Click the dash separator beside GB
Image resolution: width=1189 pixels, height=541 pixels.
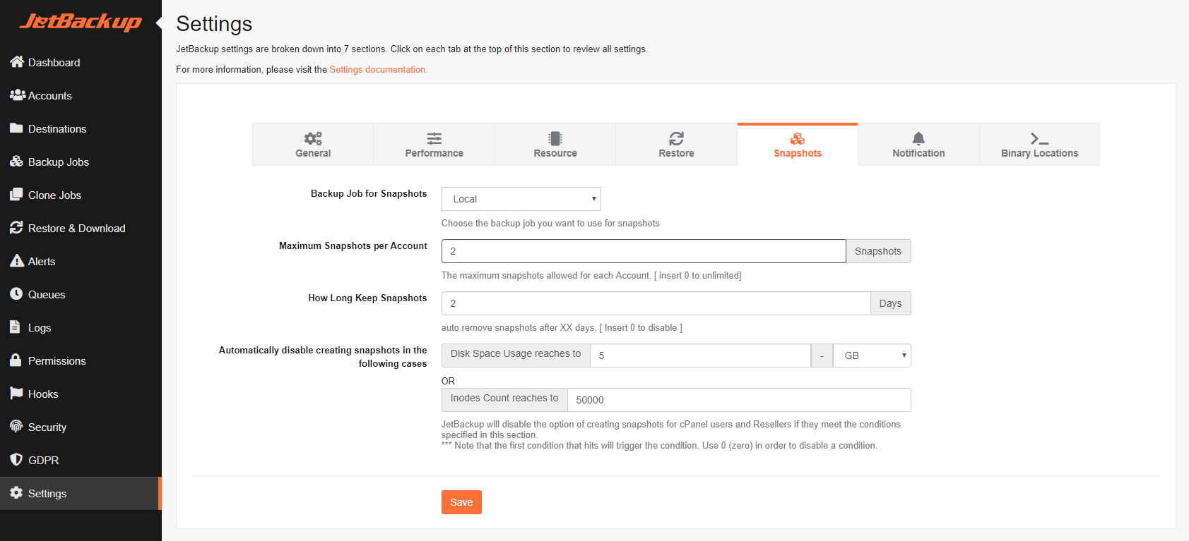click(822, 355)
